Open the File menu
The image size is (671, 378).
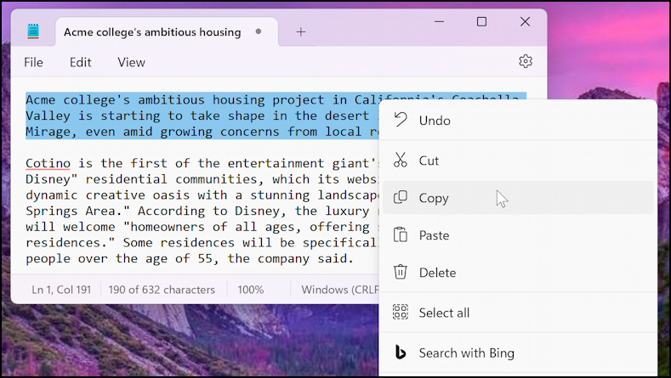point(33,62)
